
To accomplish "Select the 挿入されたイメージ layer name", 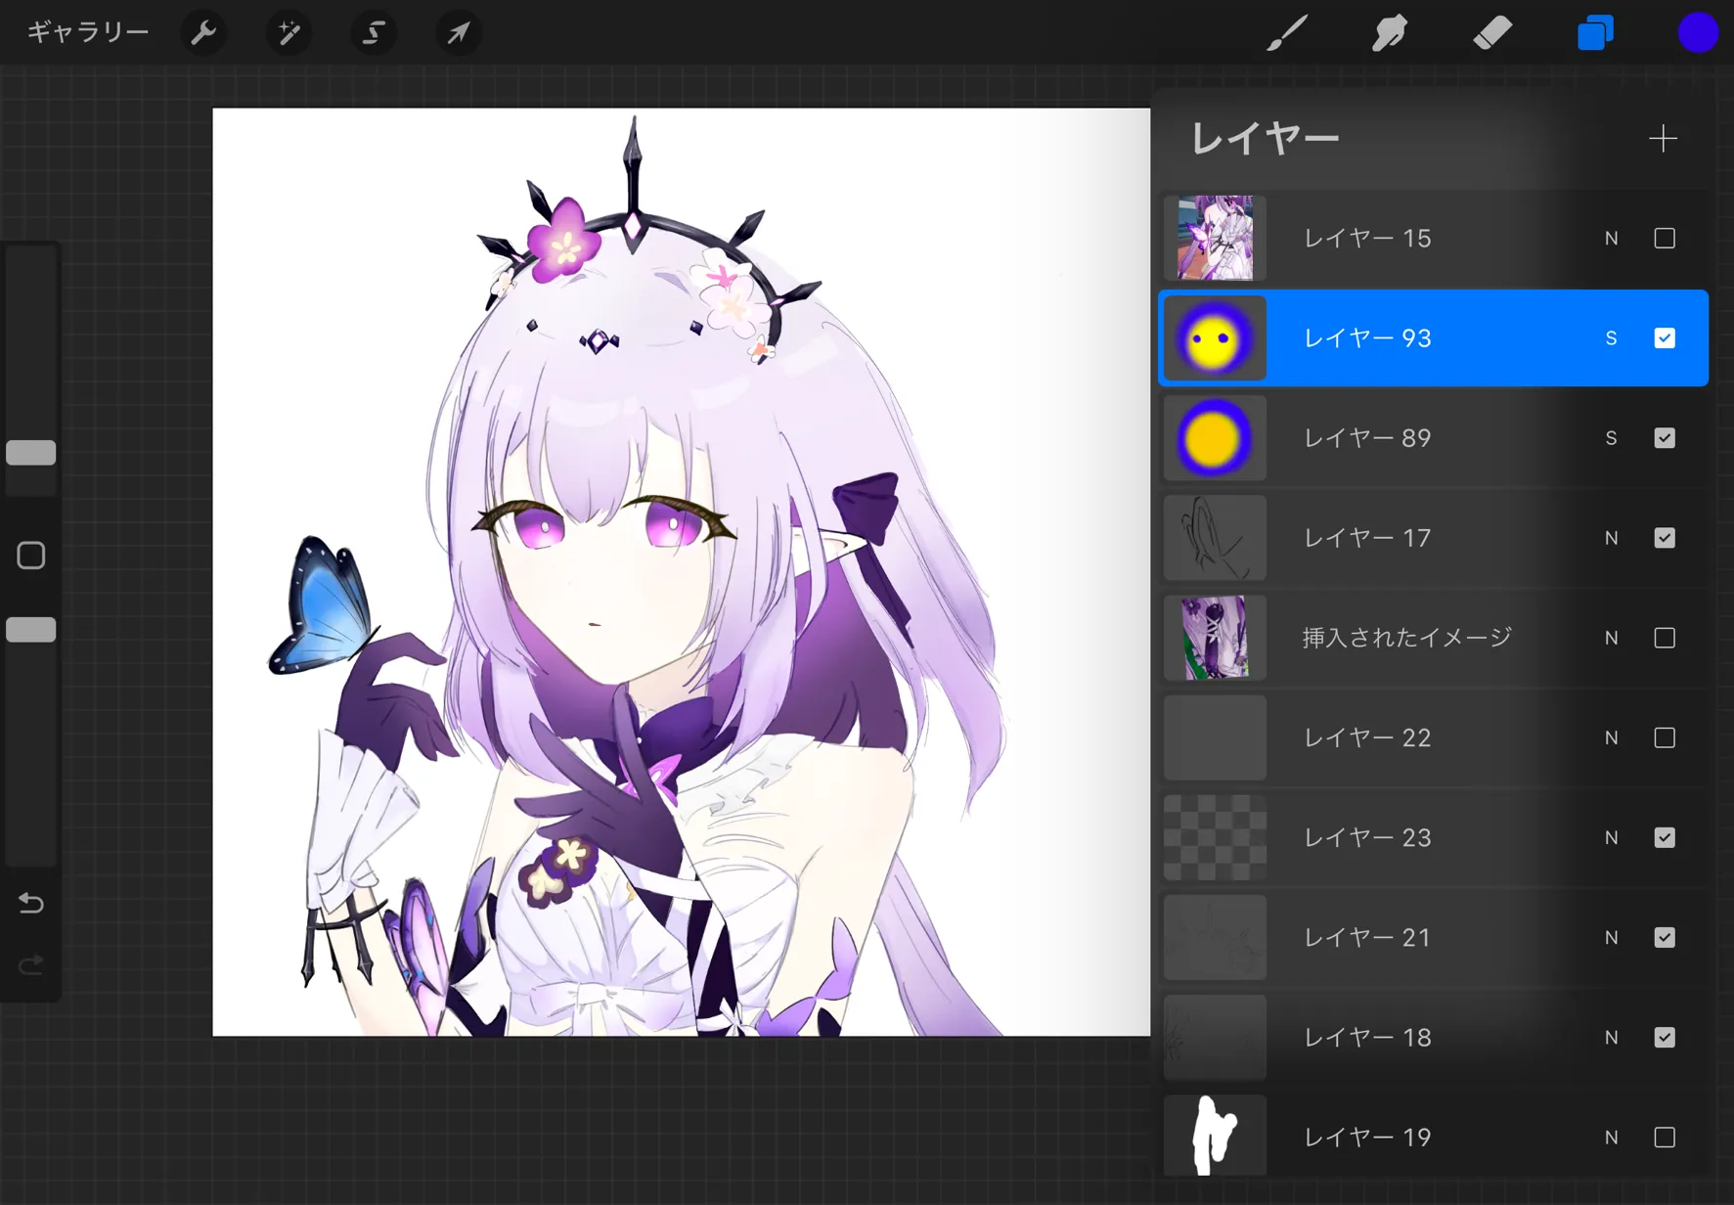I will point(1407,638).
